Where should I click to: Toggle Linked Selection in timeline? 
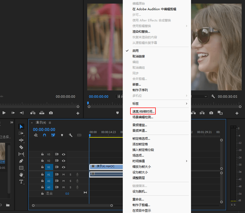point(53,135)
